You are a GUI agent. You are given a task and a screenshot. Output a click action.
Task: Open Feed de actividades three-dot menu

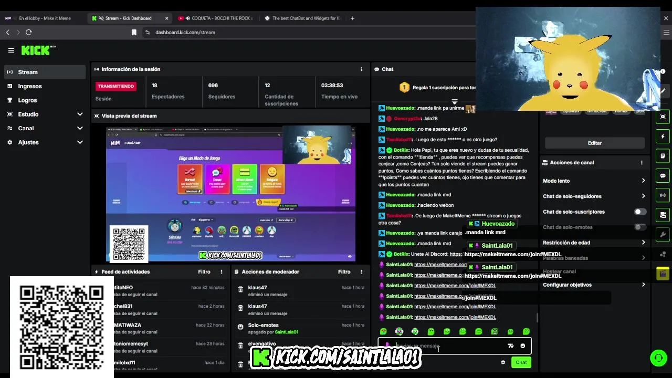222,271
